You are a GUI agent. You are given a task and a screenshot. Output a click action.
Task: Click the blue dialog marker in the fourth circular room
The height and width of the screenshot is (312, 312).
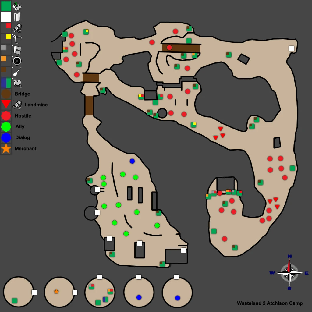tap(139, 297)
